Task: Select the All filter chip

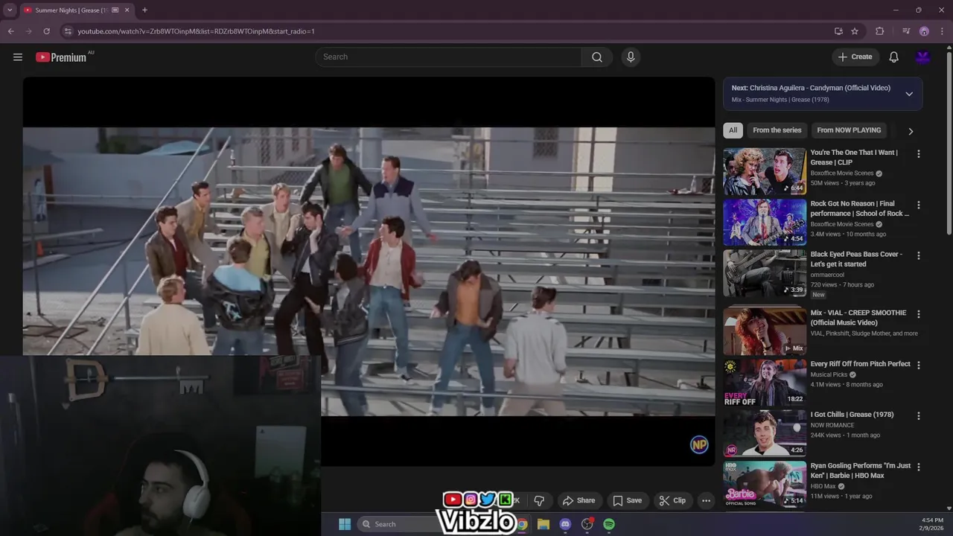Action: [x=733, y=130]
